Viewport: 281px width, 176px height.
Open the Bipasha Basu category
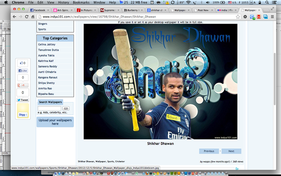(46, 94)
